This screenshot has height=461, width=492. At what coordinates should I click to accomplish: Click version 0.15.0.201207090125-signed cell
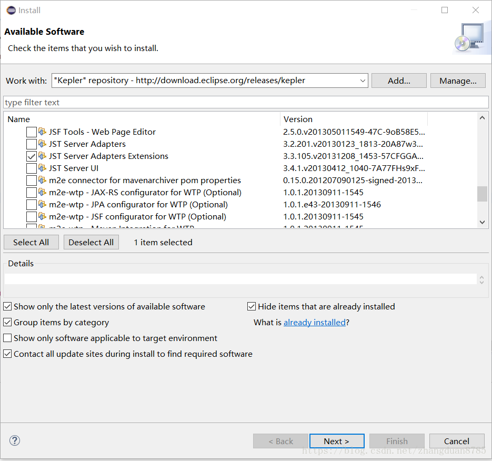pos(353,181)
